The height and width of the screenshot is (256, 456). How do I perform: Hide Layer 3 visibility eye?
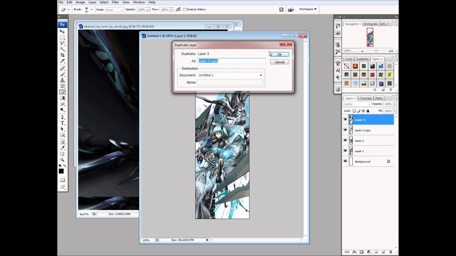(x=345, y=120)
